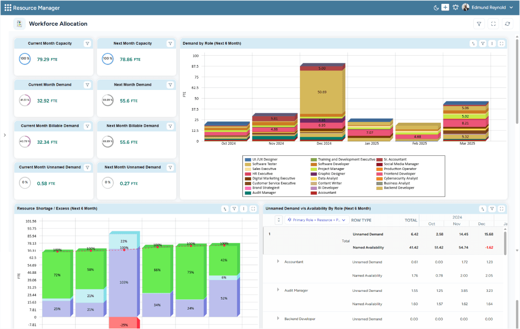520x329 pixels.
Task: Toggle UI /UX Designer legend entry
Action: (x=261, y=160)
